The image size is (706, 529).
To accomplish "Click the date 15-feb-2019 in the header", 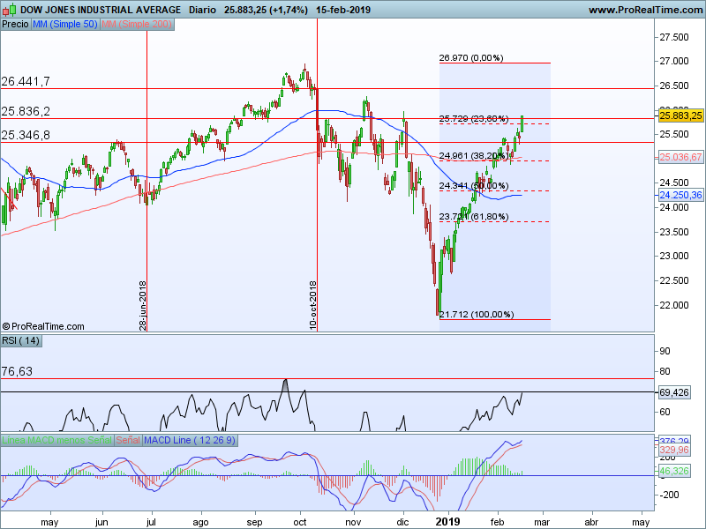I will (x=343, y=10).
